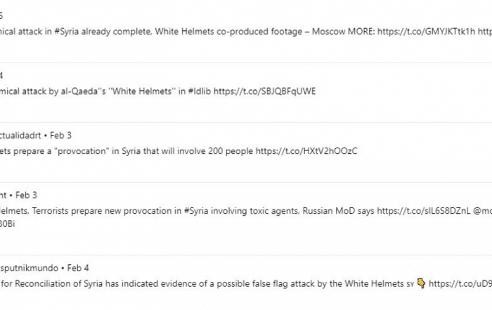Open the t.co/HXtV2hOOzC link
The height and width of the screenshot is (310, 492).
[306, 151]
